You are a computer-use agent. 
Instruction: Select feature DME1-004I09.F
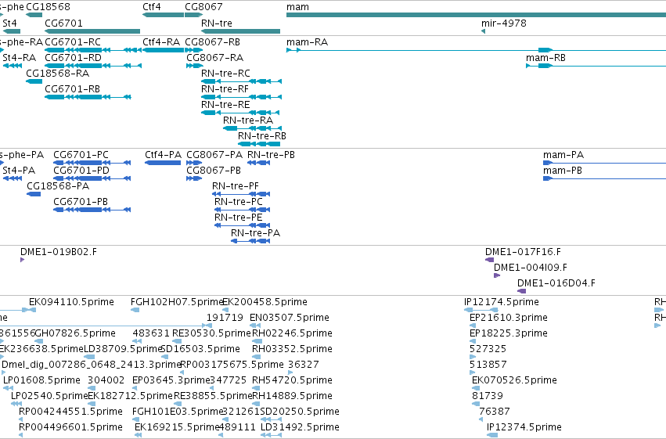coord(497,275)
